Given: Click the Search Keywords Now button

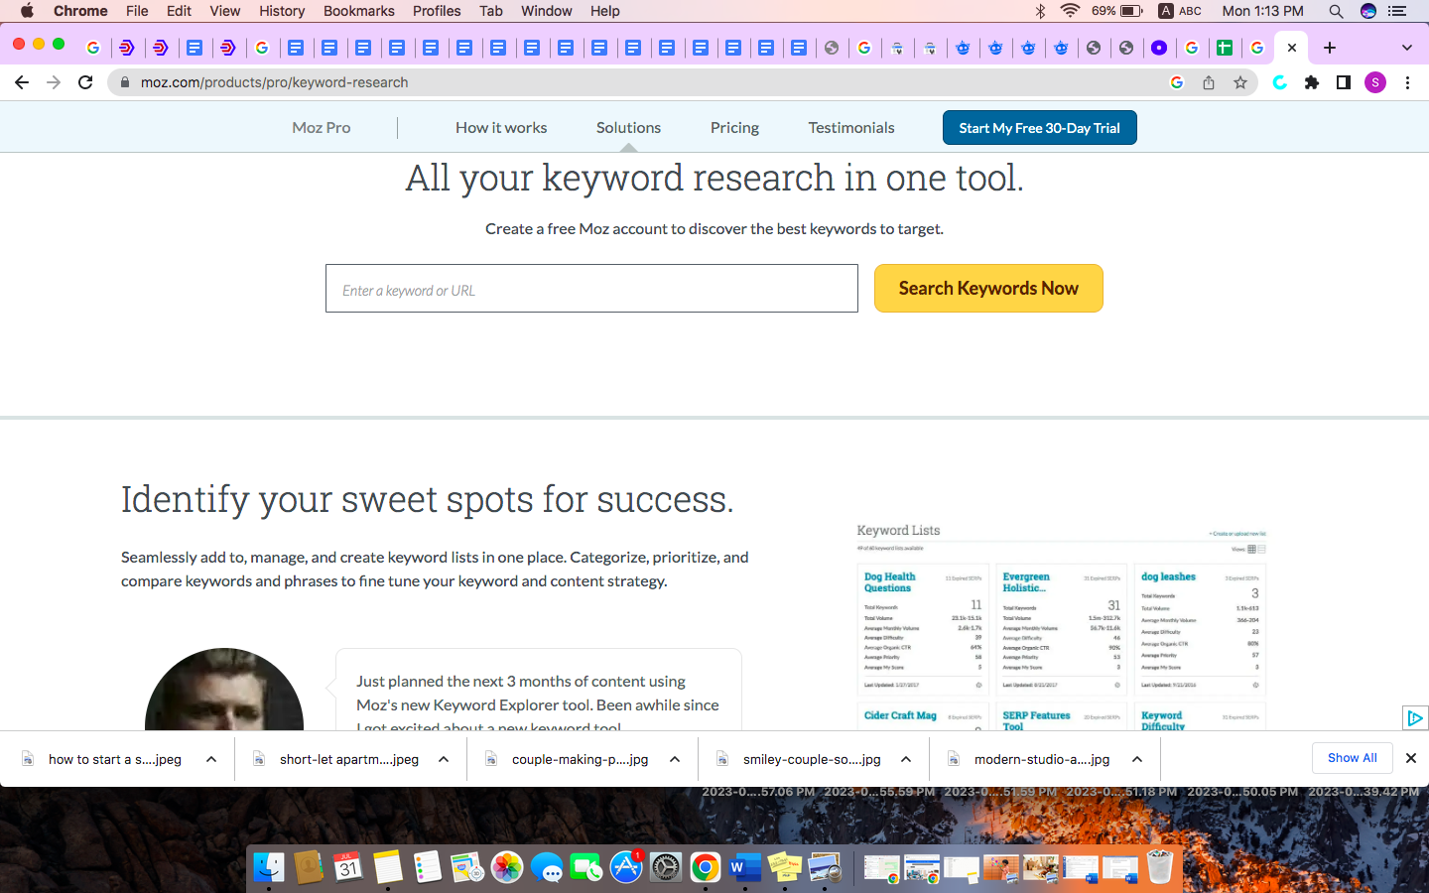Looking at the screenshot, I should 988,288.
